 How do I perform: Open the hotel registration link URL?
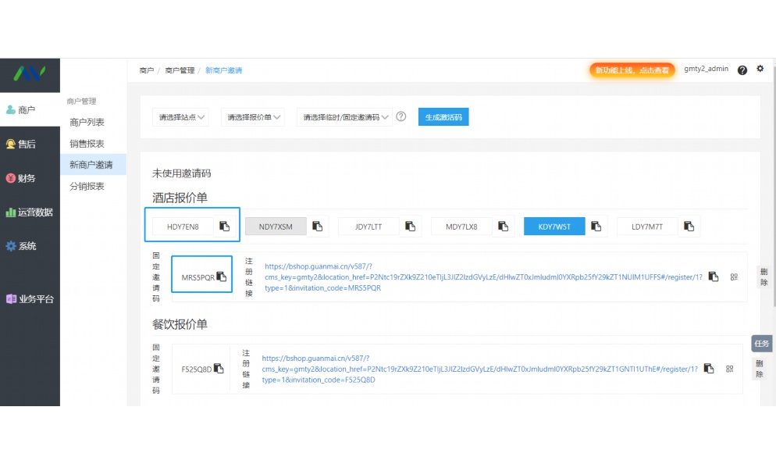[x=478, y=277]
